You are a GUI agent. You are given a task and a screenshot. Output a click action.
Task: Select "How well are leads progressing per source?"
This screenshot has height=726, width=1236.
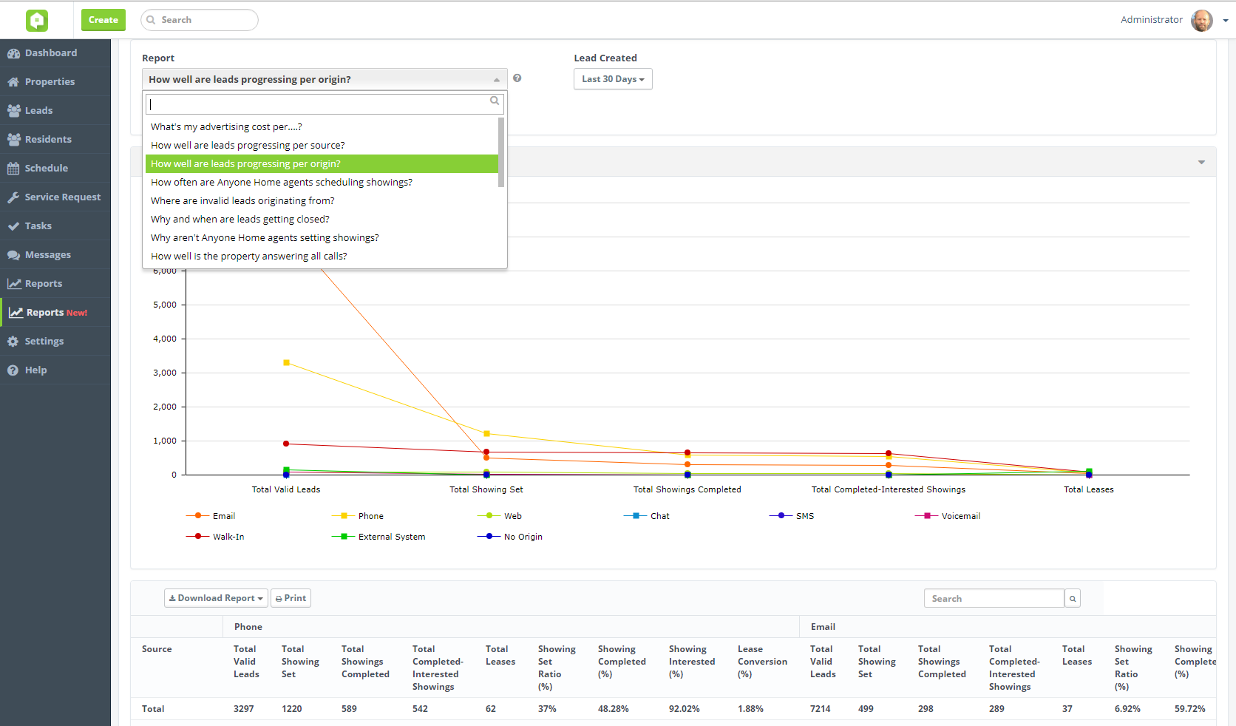322,146
